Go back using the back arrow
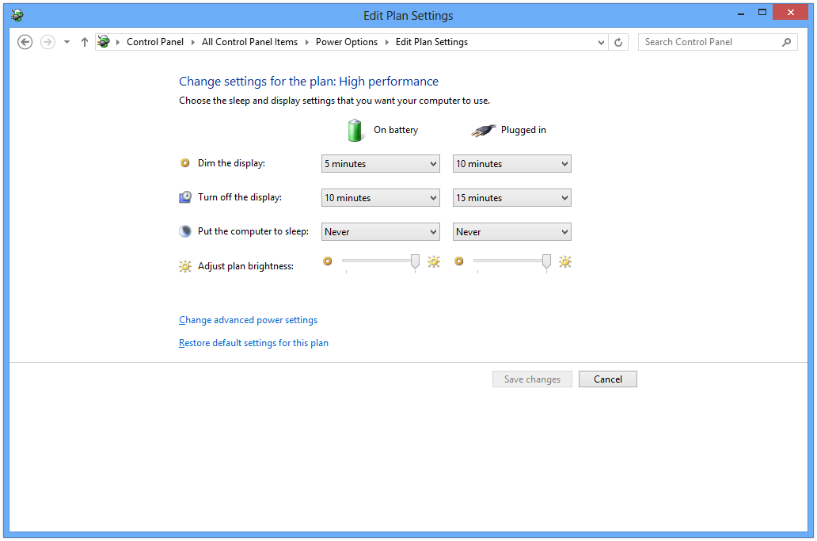This screenshot has height=541, width=817. point(25,42)
